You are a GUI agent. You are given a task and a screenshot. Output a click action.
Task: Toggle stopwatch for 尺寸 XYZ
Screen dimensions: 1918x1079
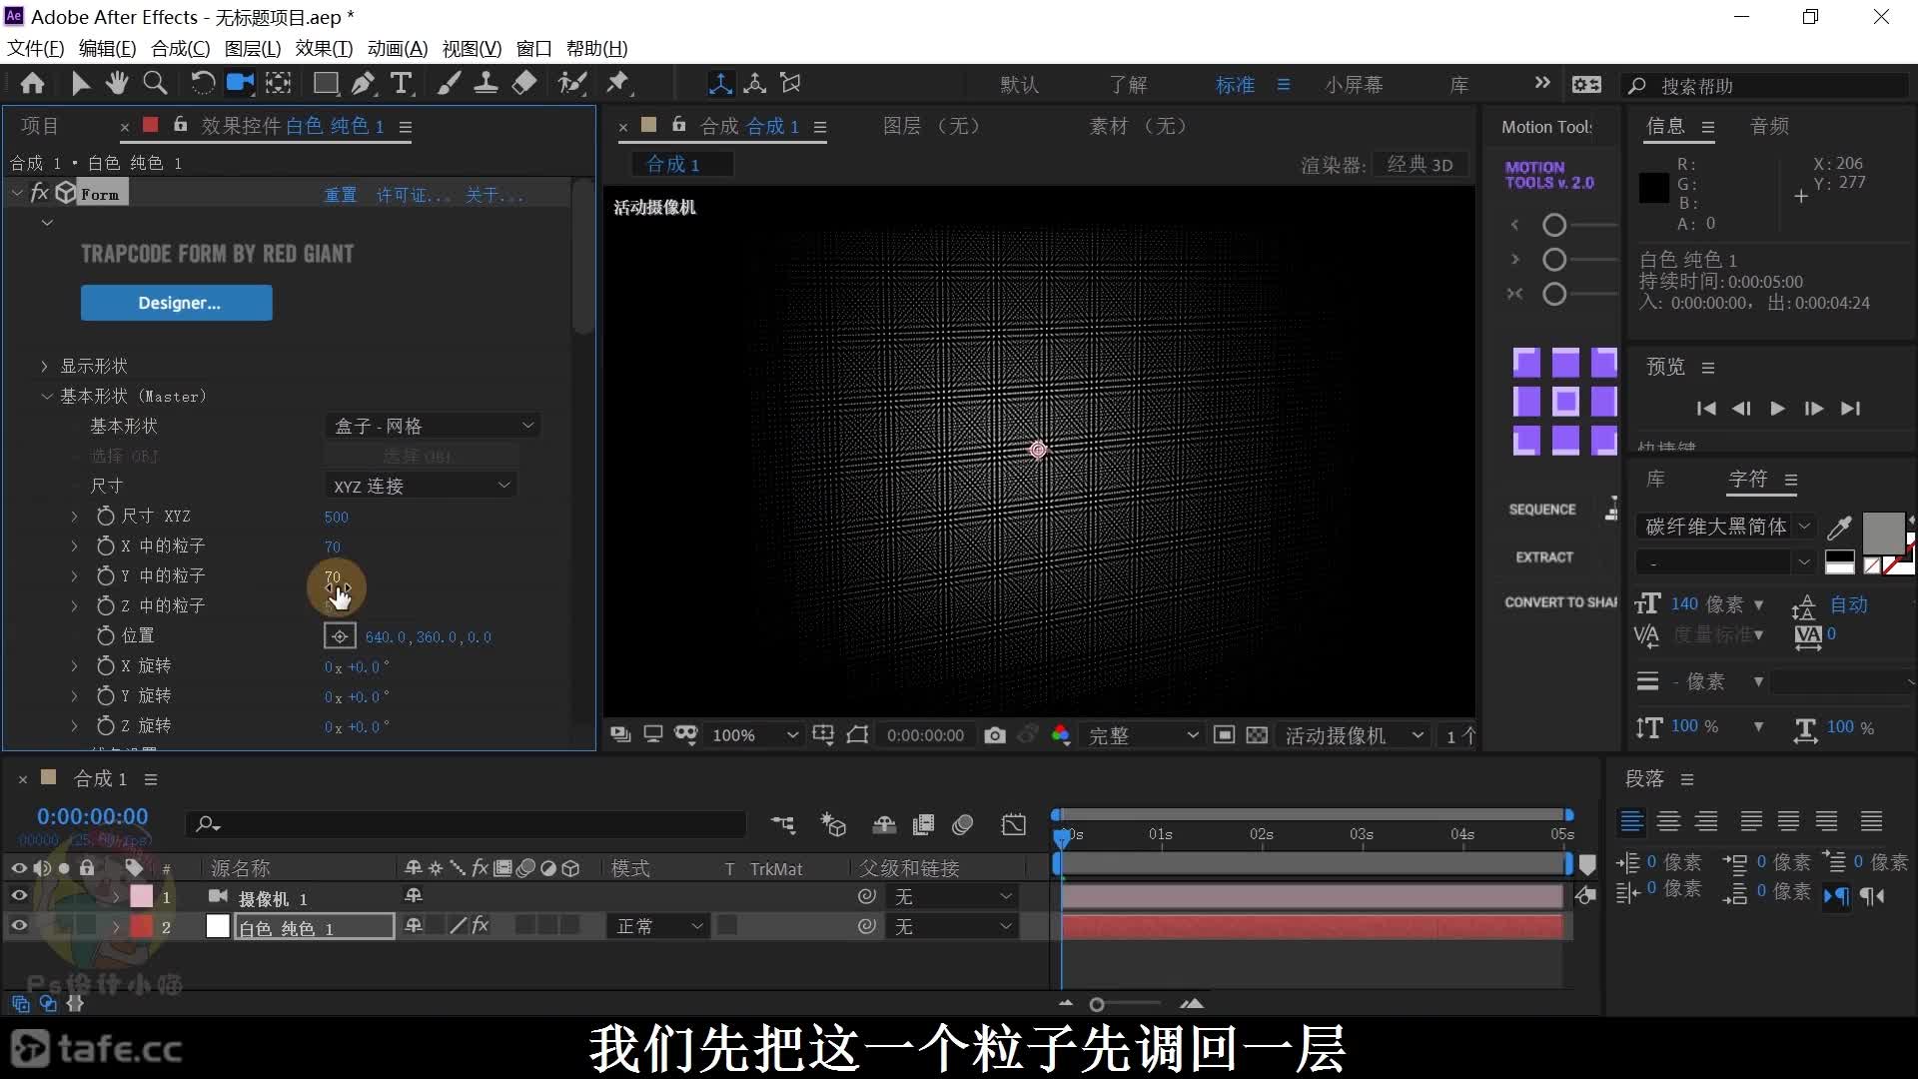click(x=105, y=516)
